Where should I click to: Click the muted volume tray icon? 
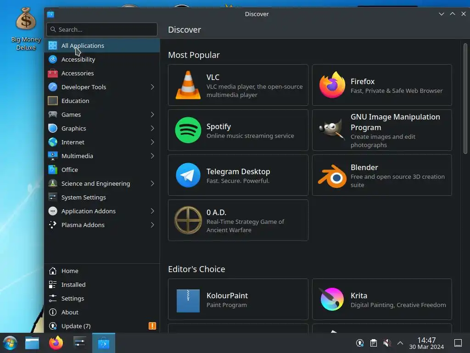[x=387, y=343]
